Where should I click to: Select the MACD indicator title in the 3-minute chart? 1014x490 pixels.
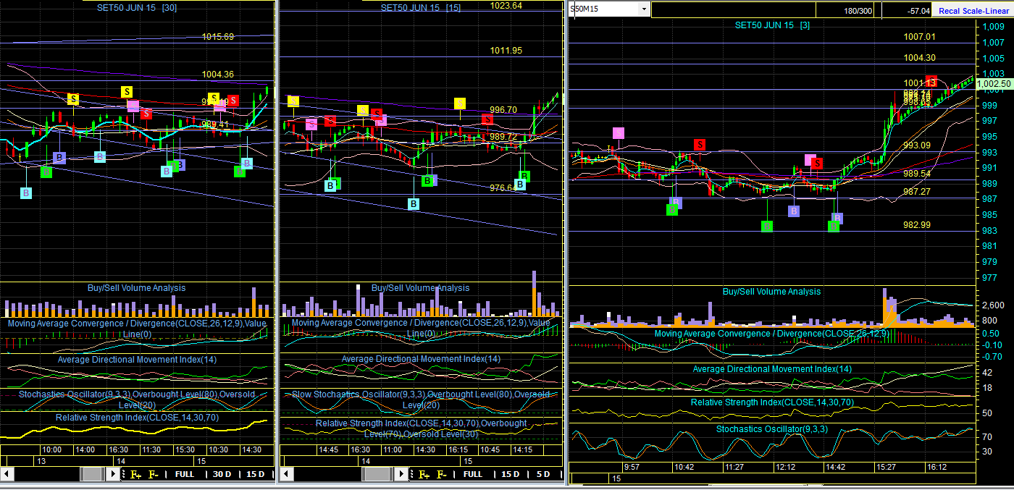coord(771,334)
